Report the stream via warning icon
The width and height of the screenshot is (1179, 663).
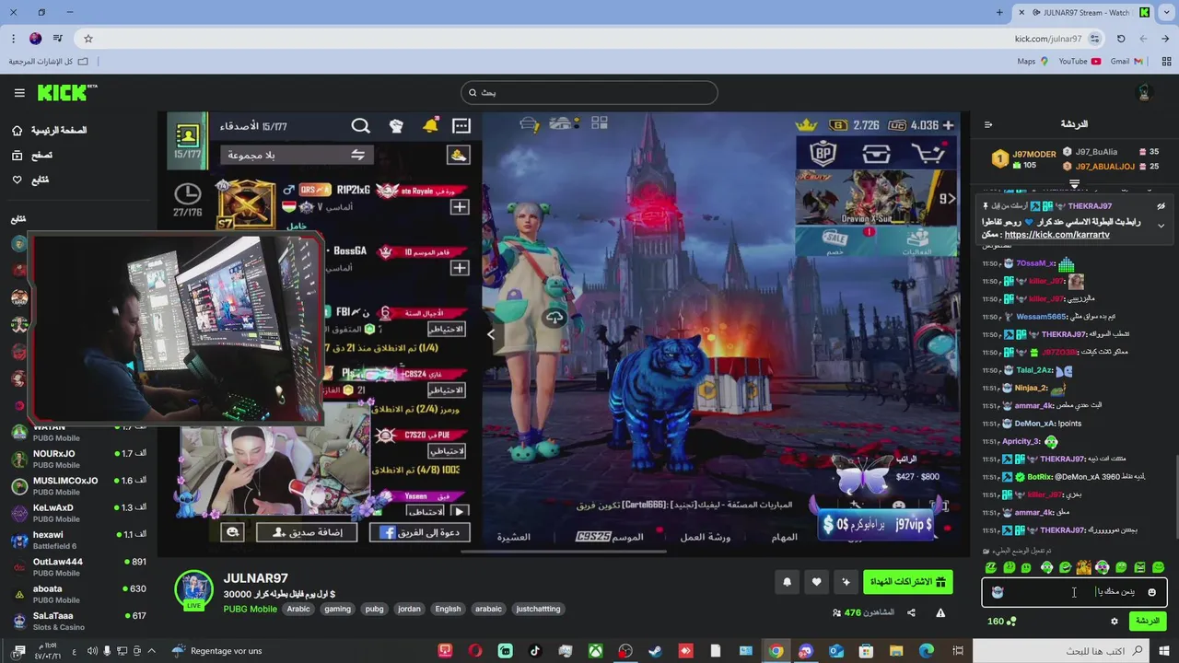[940, 613]
